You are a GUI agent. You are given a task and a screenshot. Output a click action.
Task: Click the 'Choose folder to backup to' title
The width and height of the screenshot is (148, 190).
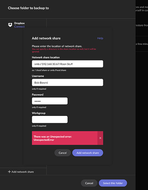tap(28, 8)
